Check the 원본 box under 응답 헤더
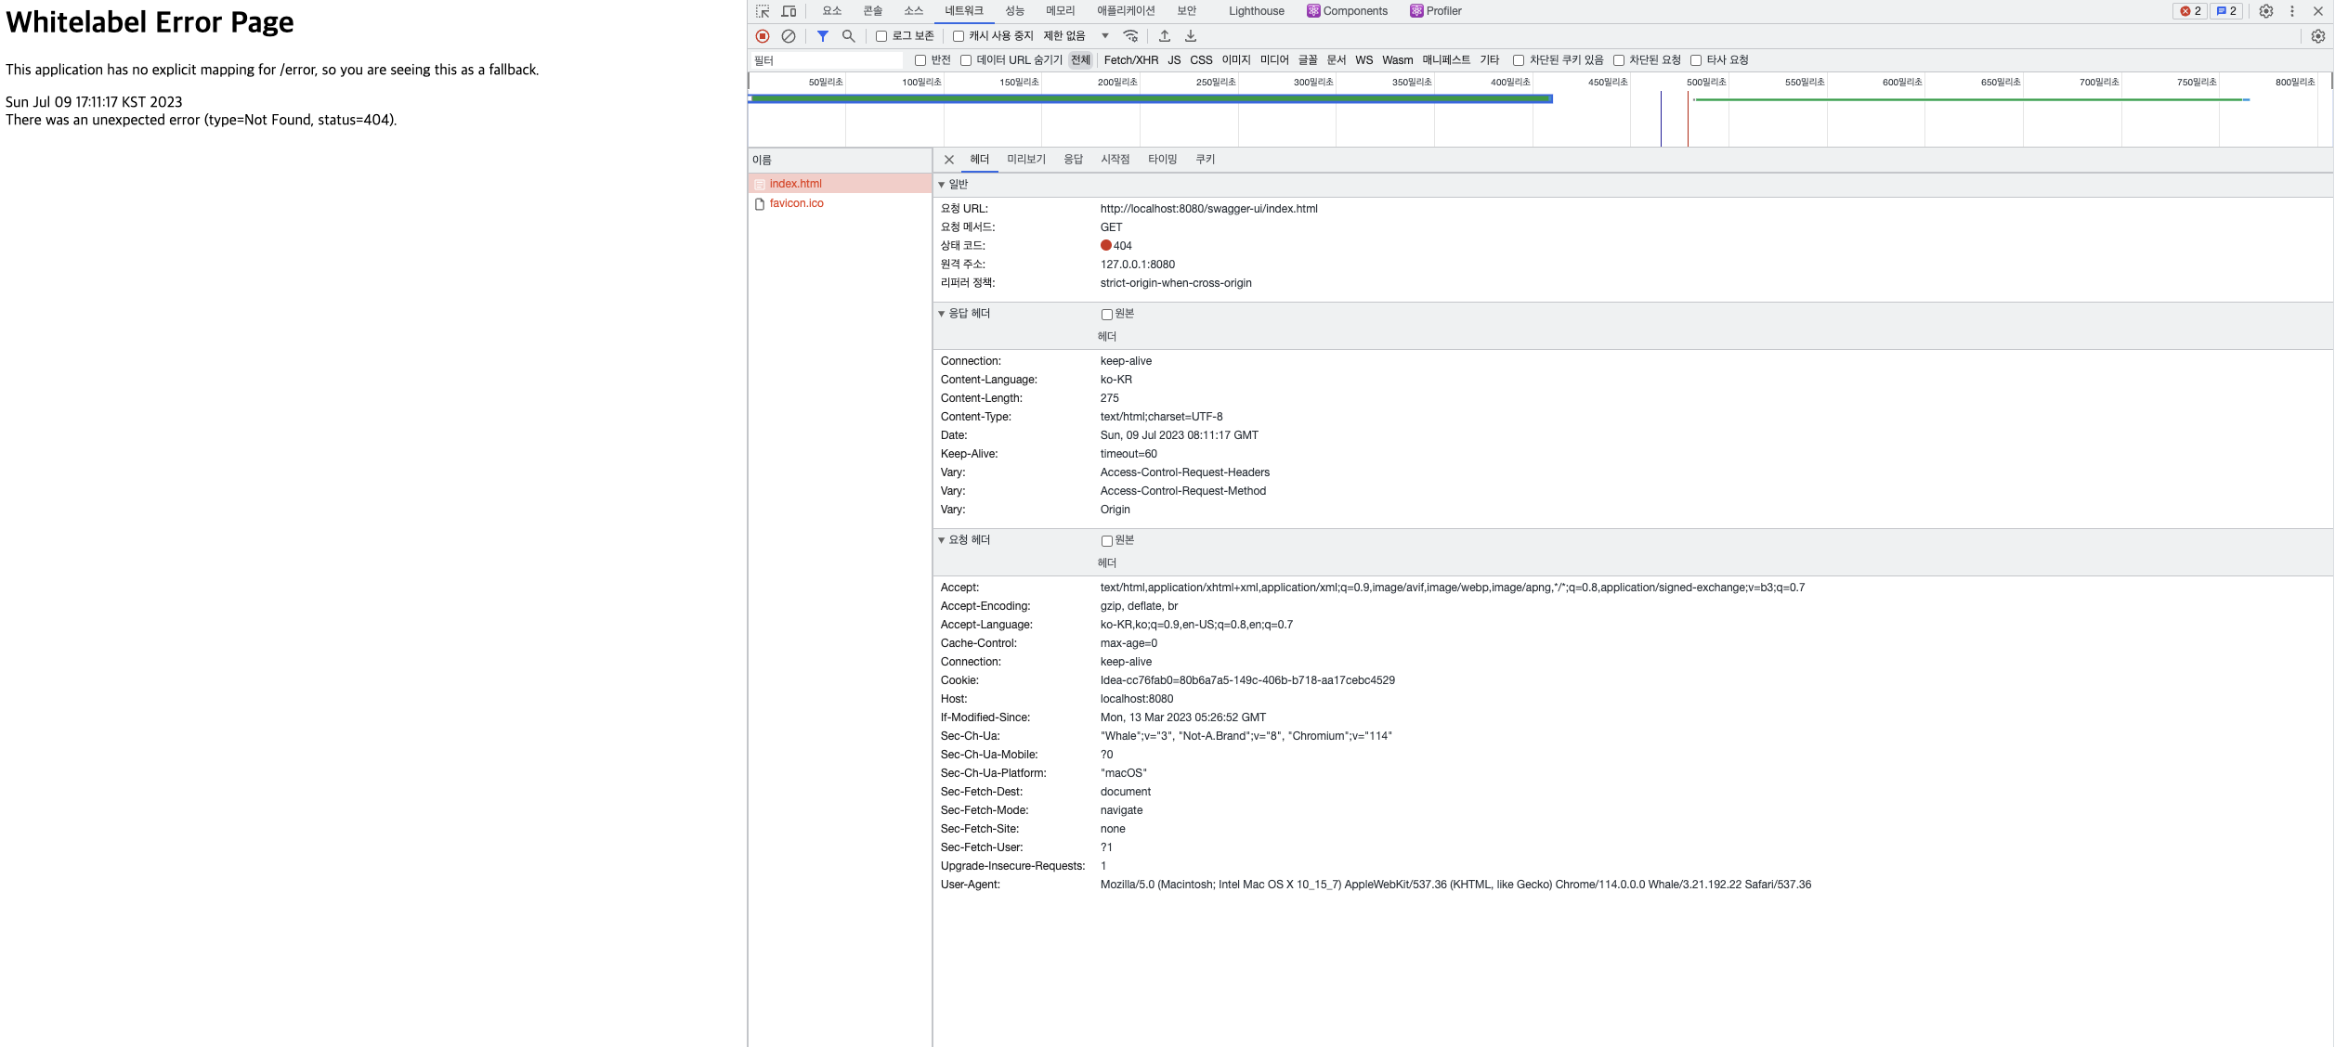The width and height of the screenshot is (2335, 1047). pyautogui.click(x=1107, y=315)
